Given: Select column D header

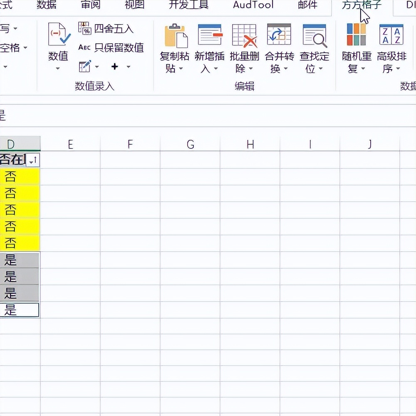Looking at the screenshot, I should 20,144.
